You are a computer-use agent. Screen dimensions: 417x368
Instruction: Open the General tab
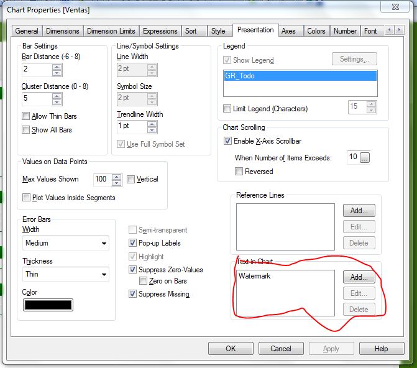[27, 31]
